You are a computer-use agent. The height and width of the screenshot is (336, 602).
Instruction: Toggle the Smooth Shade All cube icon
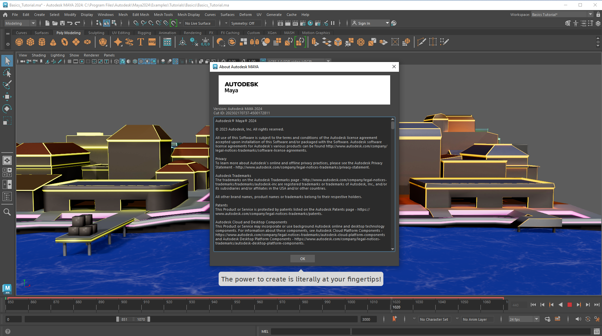pyautogui.click(x=122, y=61)
